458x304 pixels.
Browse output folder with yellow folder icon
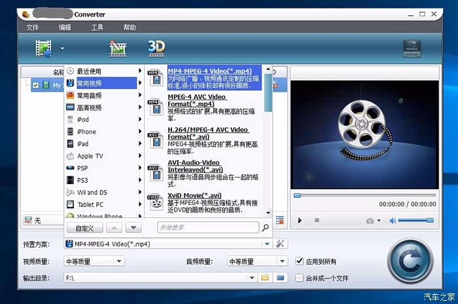tap(265, 278)
